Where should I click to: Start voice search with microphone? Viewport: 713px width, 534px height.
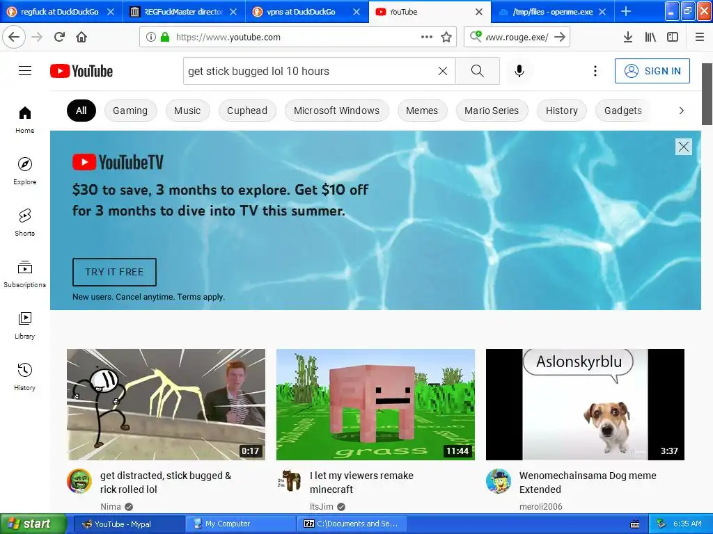coord(519,71)
